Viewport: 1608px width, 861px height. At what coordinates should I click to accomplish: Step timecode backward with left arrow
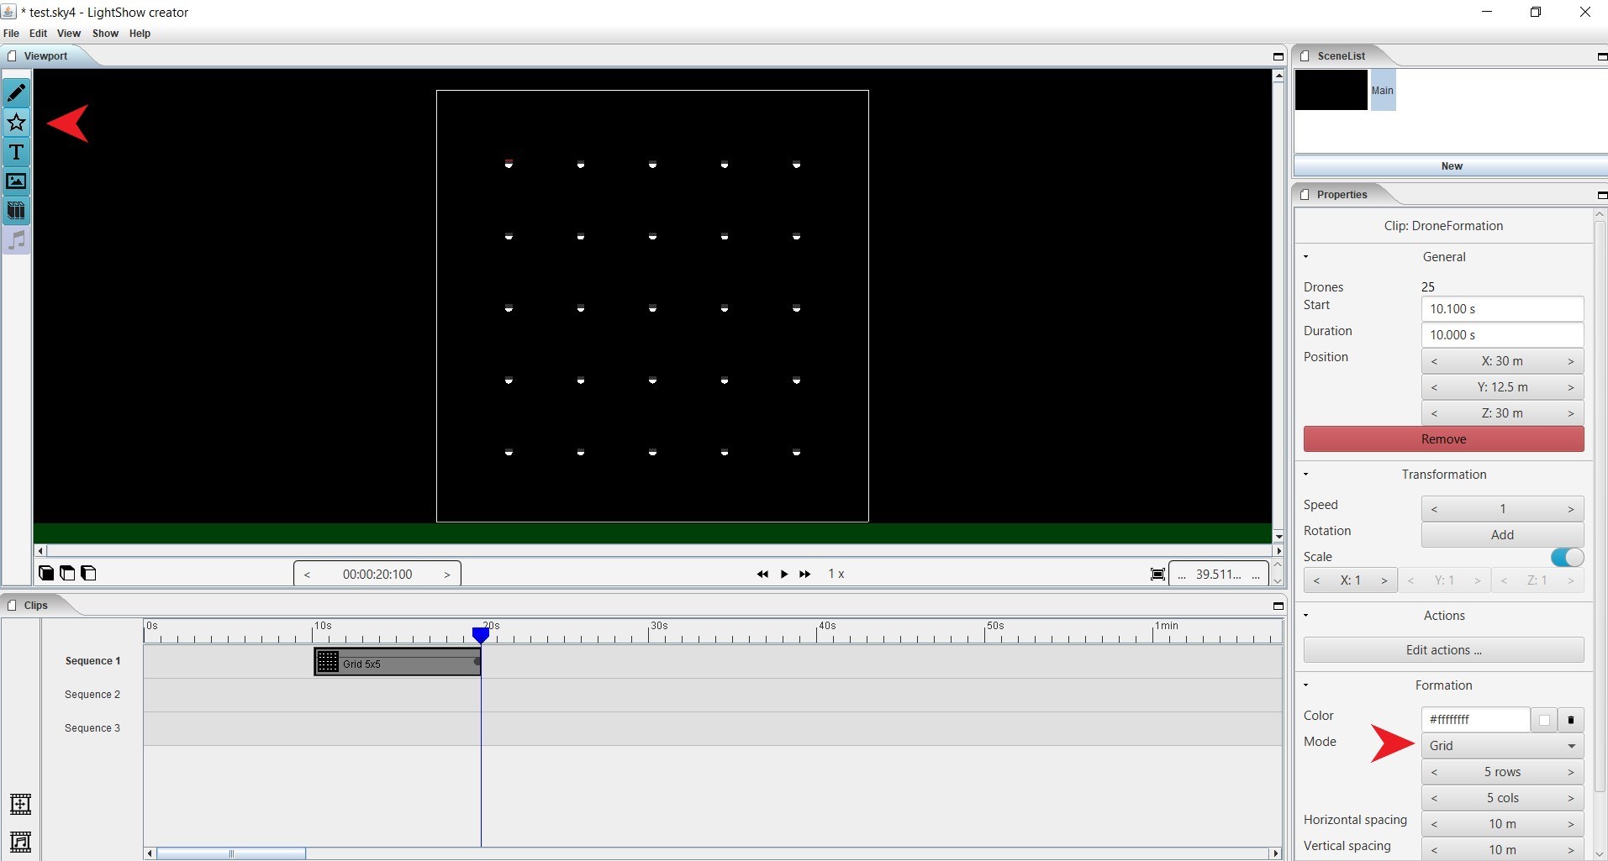(x=307, y=575)
